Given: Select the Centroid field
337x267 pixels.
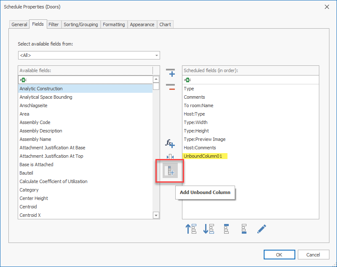Looking at the screenshot, I should (86, 207).
